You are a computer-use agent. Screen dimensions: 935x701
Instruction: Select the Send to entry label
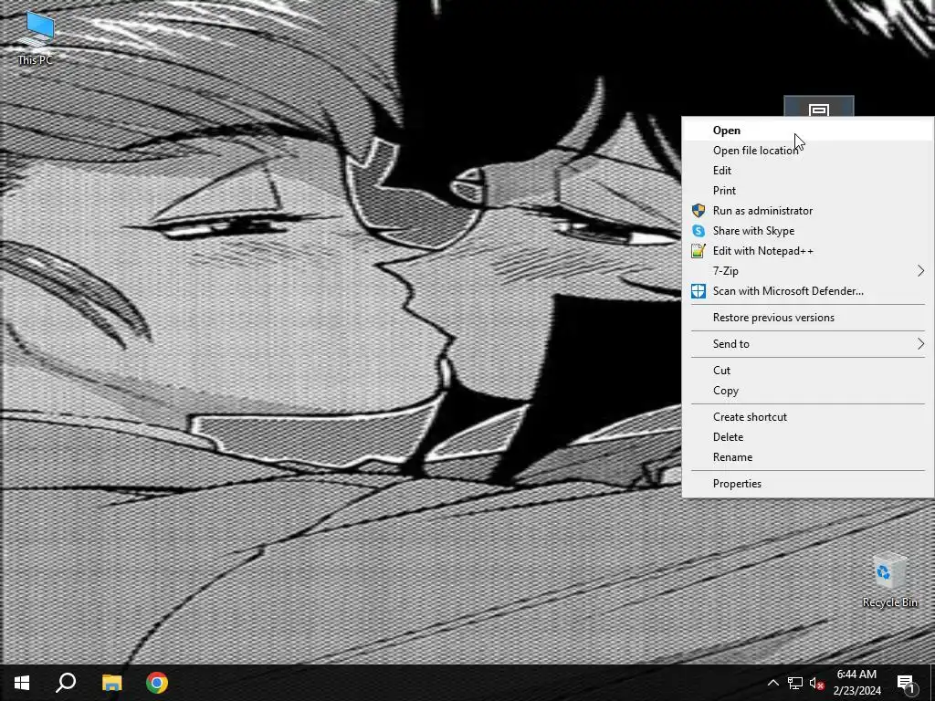click(731, 344)
